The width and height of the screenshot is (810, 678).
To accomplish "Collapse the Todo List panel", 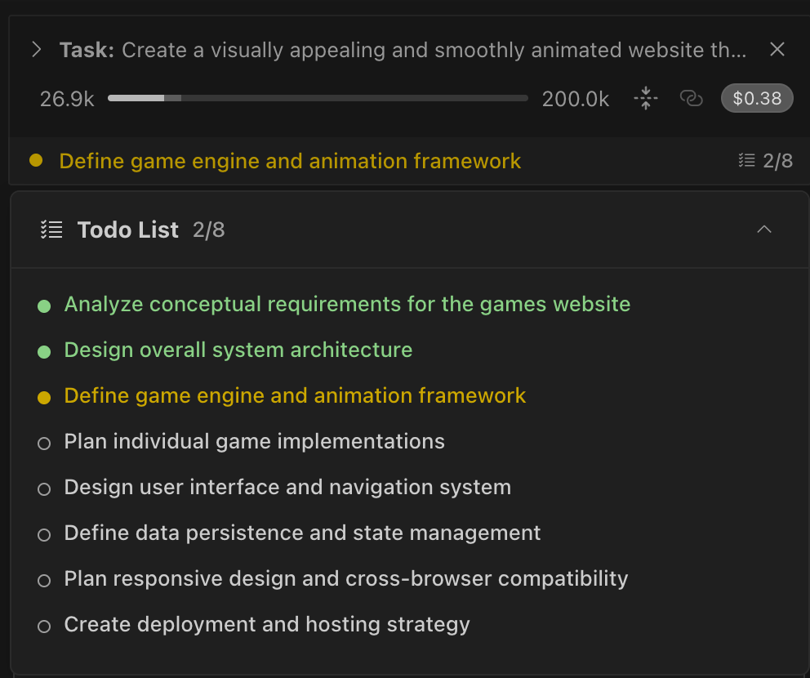I will (763, 230).
